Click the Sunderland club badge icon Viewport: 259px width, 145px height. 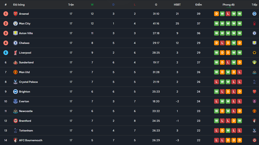[x=15, y=63]
